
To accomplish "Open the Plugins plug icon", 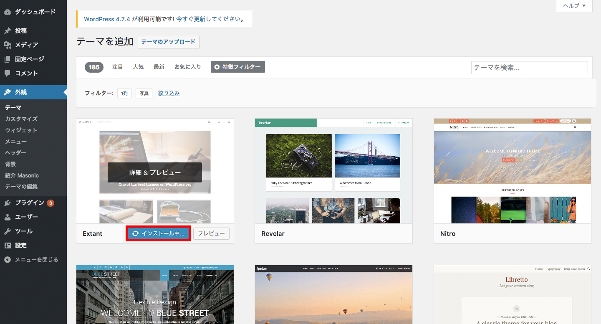I will point(8,203).
